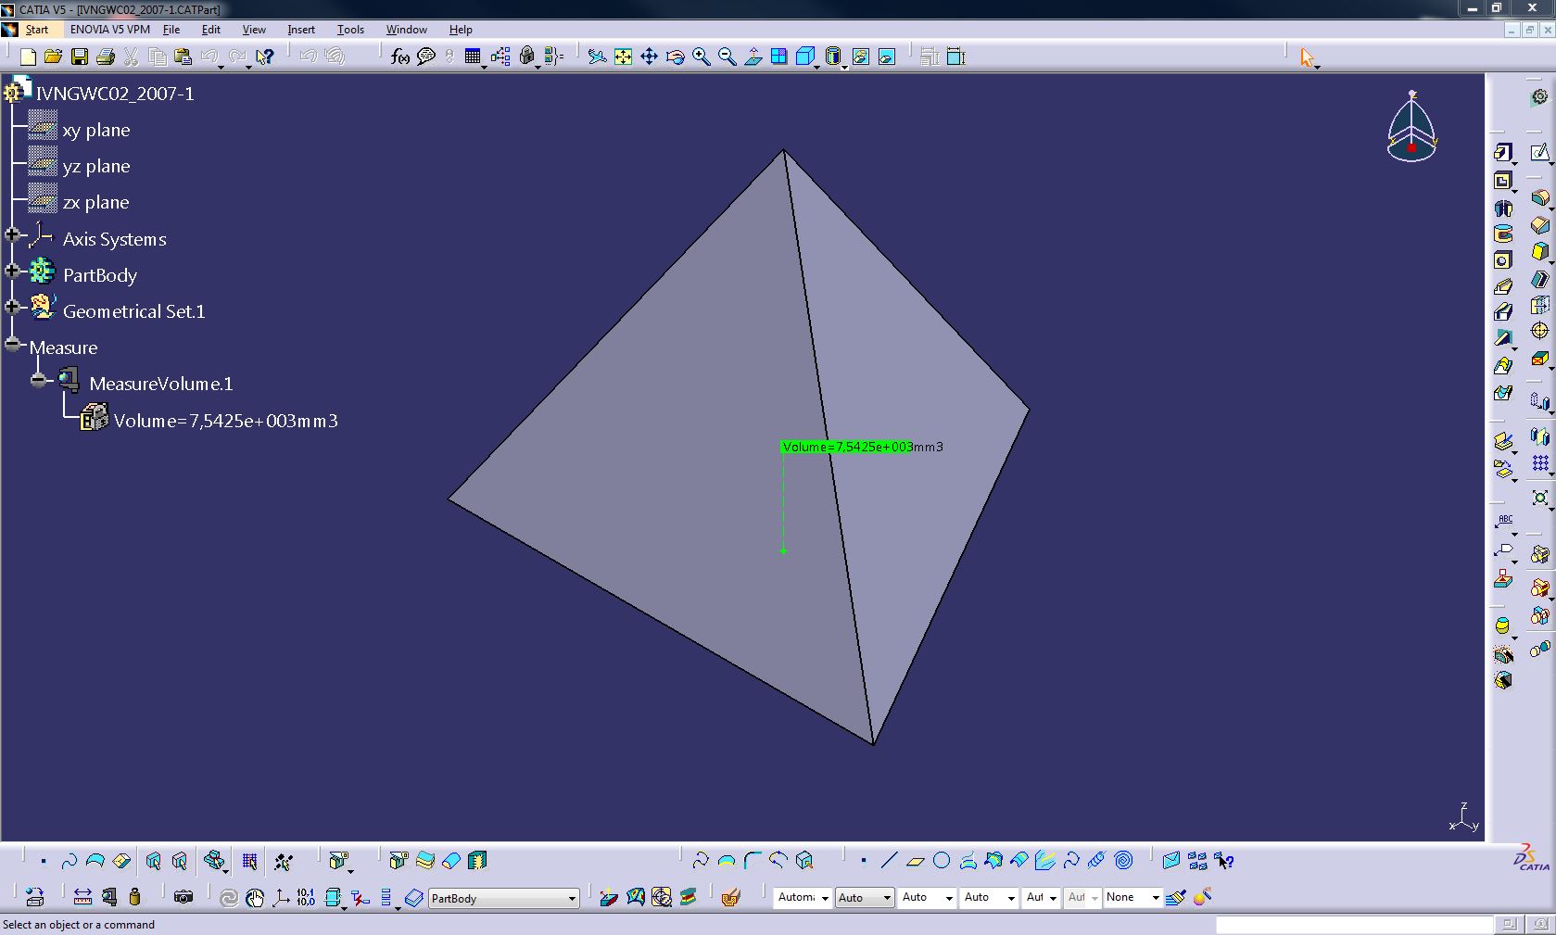This screenshot has height=935, width=1556.
Task: Open the PartBody dropdown in bottom toolbar
Action: point(503,898)
